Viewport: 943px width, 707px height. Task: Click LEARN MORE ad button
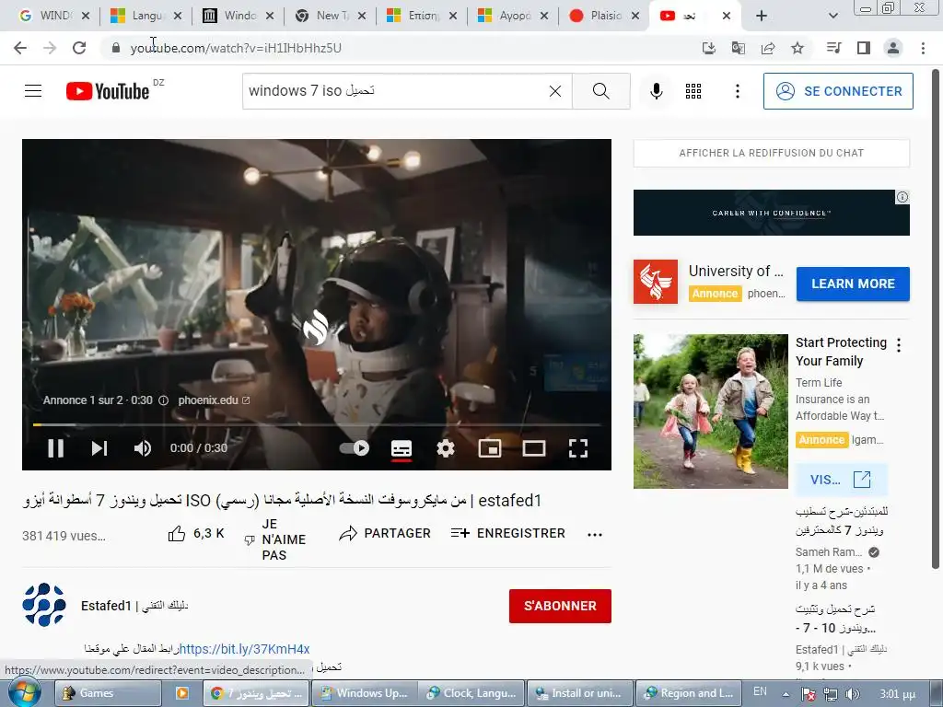853,284
